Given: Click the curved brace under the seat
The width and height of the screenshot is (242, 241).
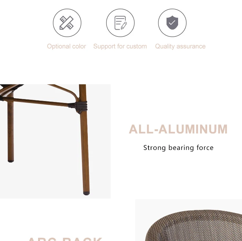Looking at the screenshot, I should click(65, 91).
